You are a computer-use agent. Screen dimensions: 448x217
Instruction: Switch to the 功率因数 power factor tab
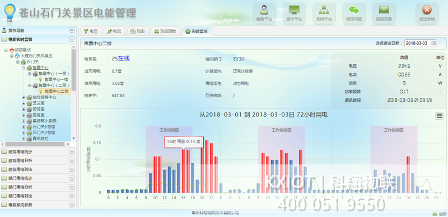(x=166, y=31)
